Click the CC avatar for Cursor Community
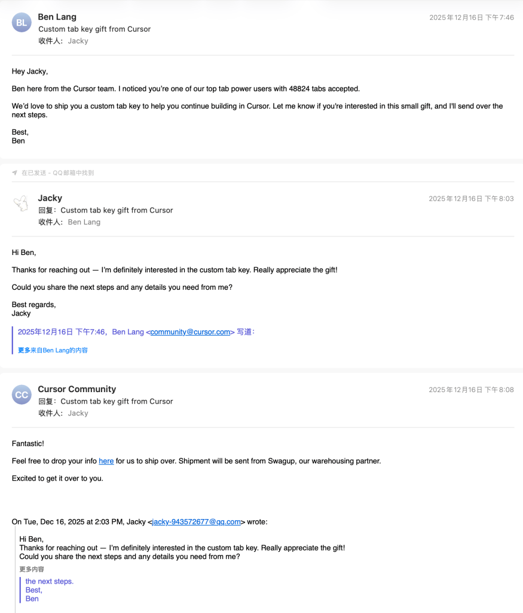Image resolution: width=523 pixels, height=613 pixels. 22,395
